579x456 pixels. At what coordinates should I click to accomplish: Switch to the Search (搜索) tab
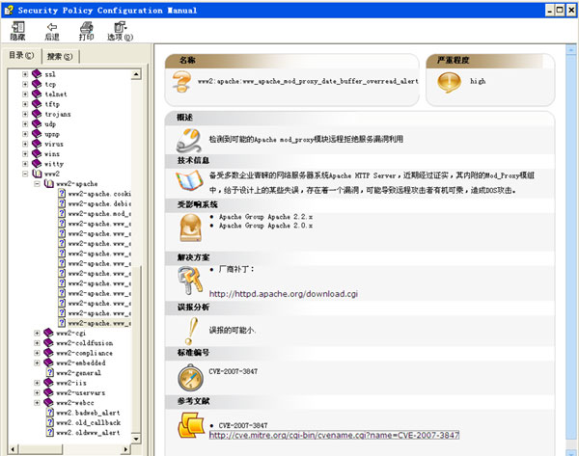click(x=60, y=57)
